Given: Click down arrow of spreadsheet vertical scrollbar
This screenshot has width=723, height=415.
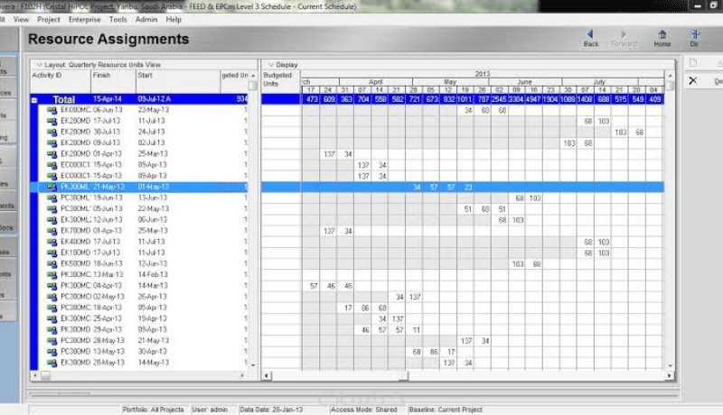Looking at the screenshot, I should tap(670, 366).
